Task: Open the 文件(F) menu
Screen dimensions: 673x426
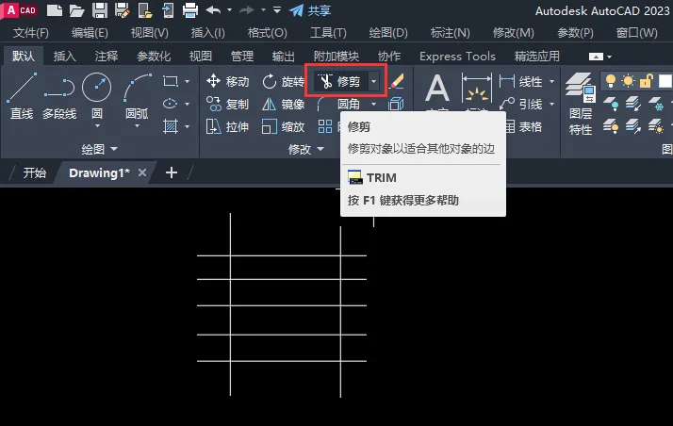Action: pyautogui.click(x=30, y=33)
